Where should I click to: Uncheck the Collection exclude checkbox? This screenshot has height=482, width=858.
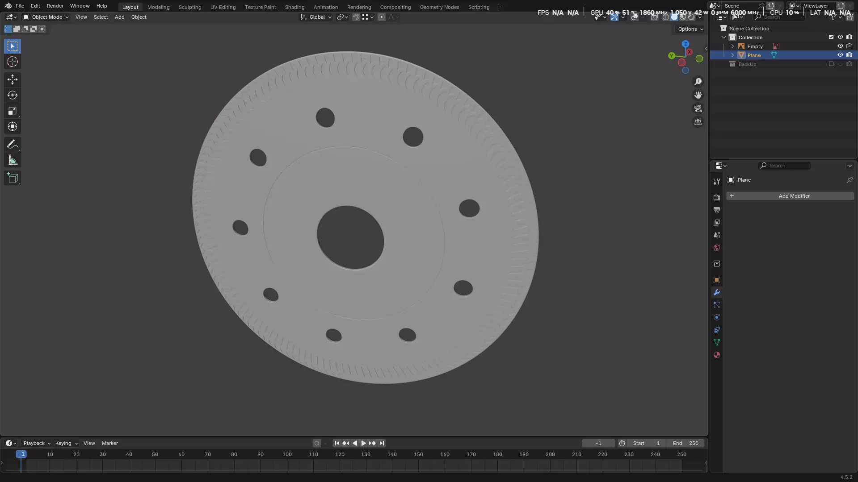click(x=831, y=37)
